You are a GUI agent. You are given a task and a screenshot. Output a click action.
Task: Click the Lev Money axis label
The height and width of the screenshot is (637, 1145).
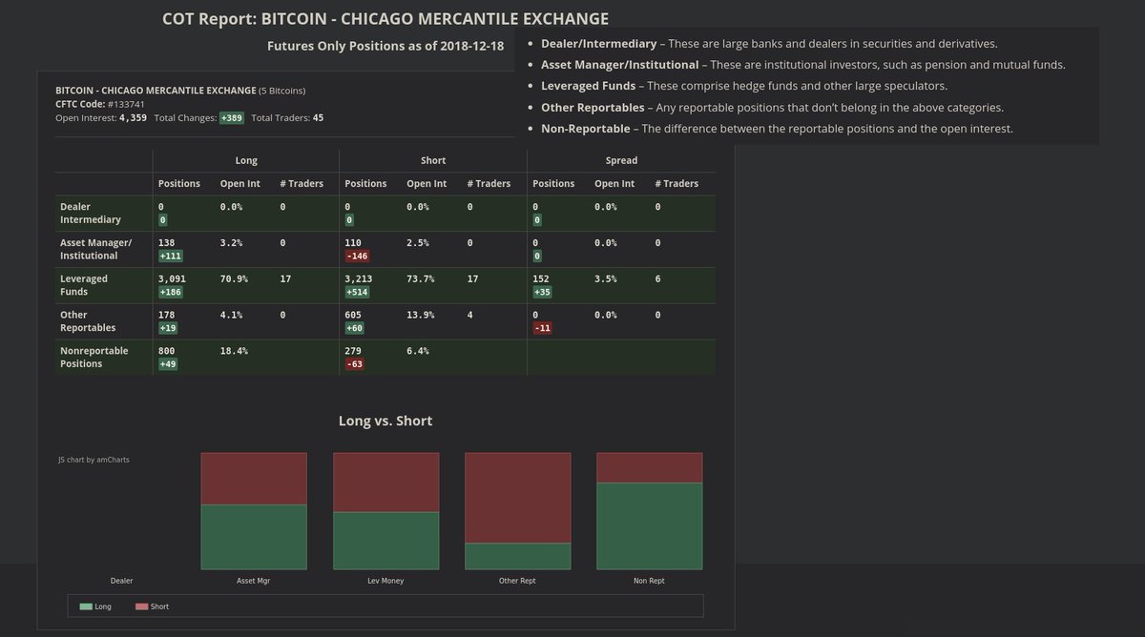pos(385,581)
